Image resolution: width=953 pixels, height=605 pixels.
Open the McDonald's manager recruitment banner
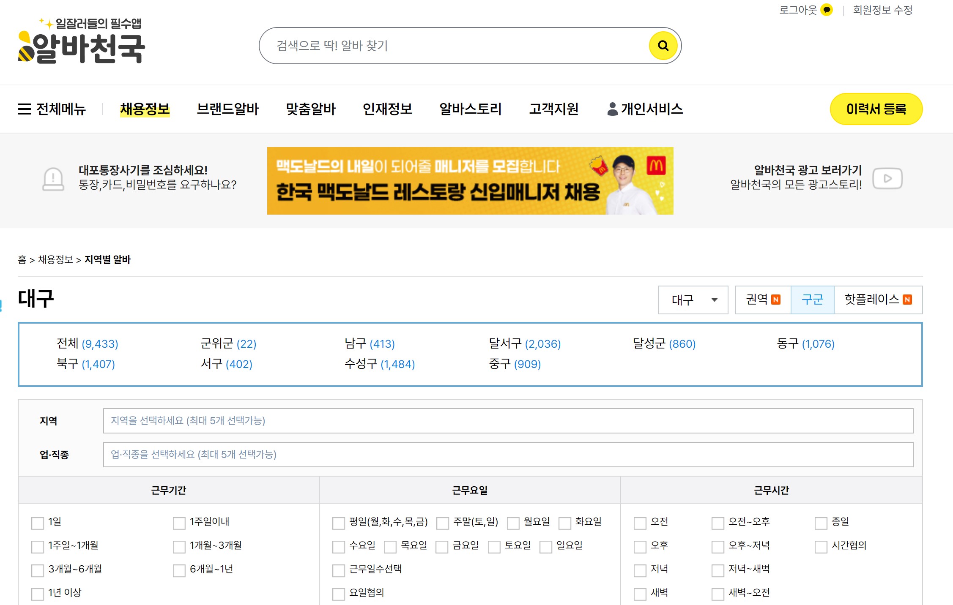[470, 181]
